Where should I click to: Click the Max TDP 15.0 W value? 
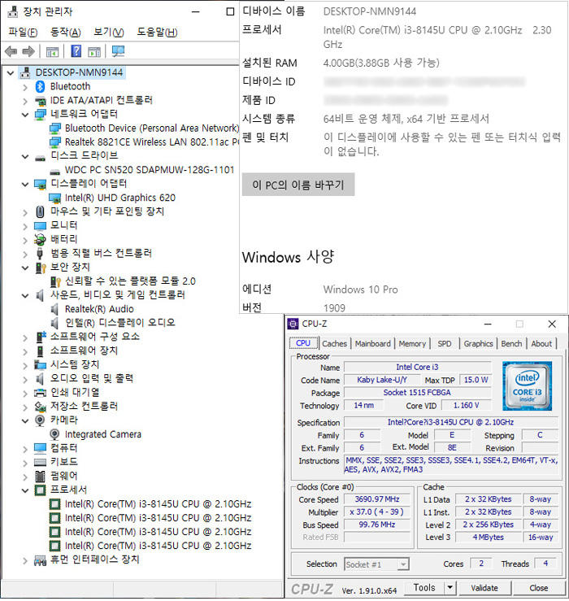476,380
